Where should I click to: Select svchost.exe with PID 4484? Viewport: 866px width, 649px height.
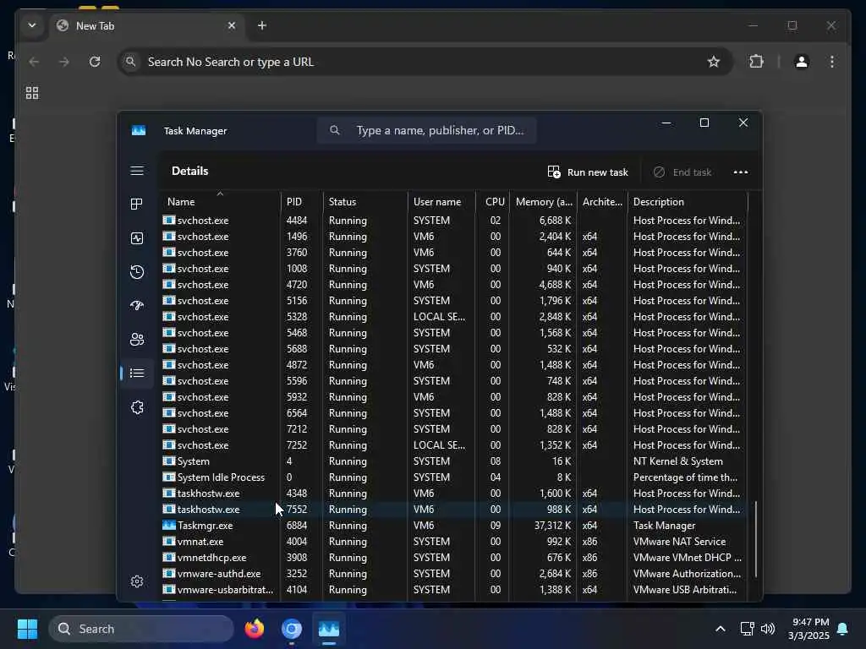click(454, 221)
